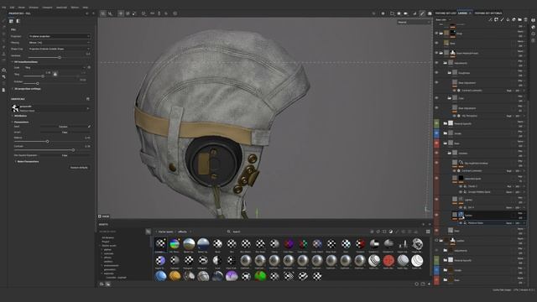Click second icon in right dock strip
The height and width of the screenshot is (302, 537).
coord(534,27)
